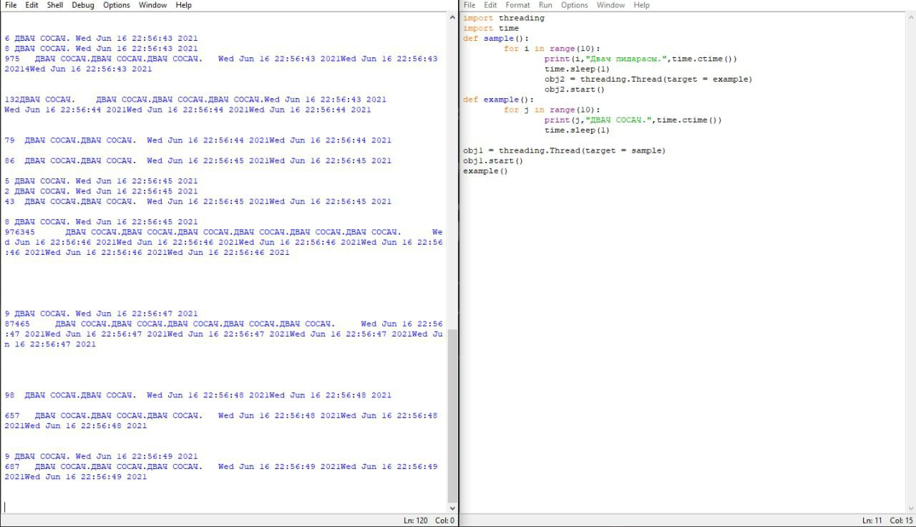Open Shell menu

55,5
